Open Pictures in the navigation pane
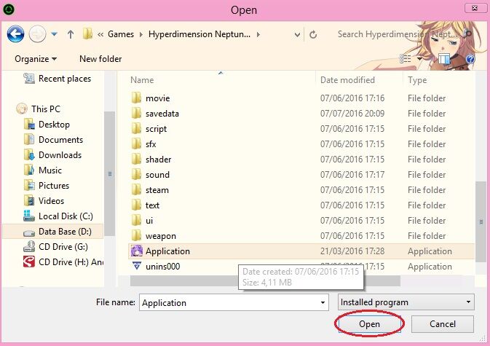The height and width of the screenshot is (346, 490). (x=47, y=185)
